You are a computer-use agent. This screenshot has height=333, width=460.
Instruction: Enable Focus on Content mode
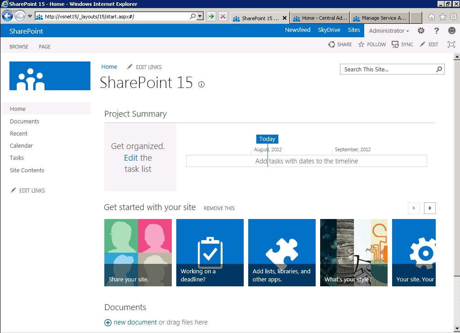451,44
